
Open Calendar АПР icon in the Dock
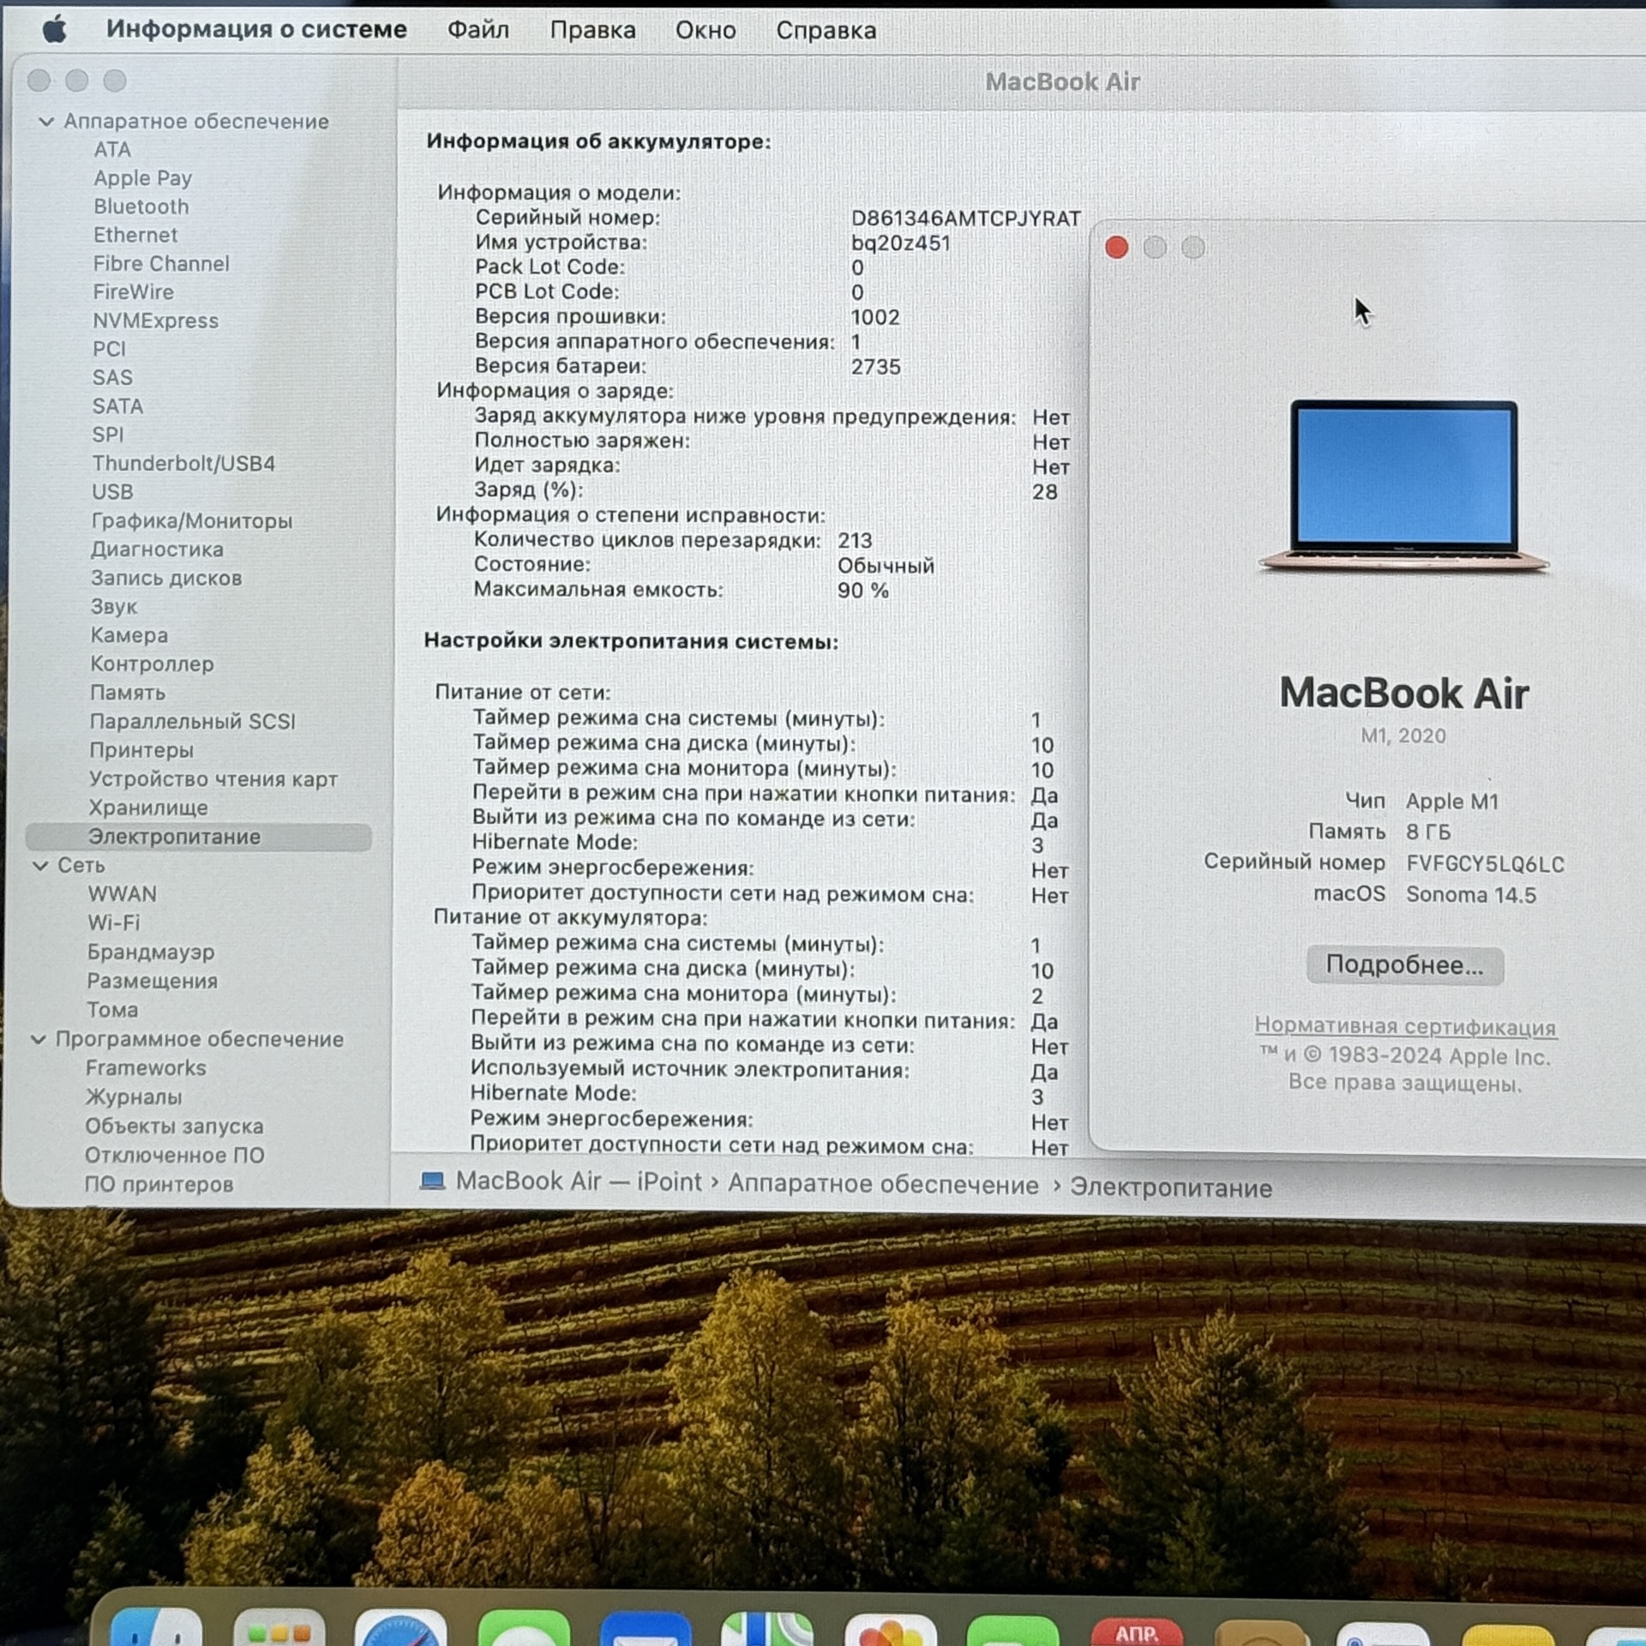pos(1136,1631)
